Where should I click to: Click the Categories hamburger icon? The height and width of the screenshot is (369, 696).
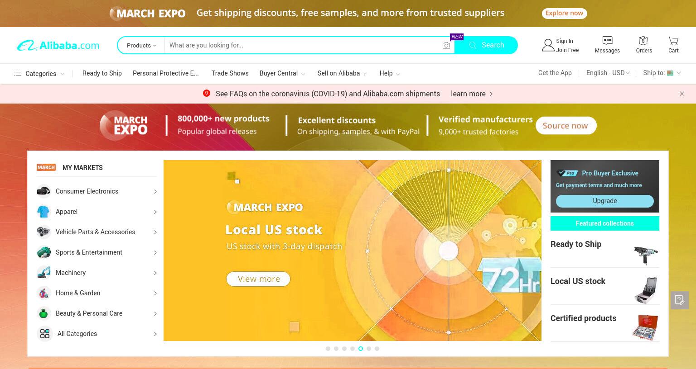click(18, 74)
